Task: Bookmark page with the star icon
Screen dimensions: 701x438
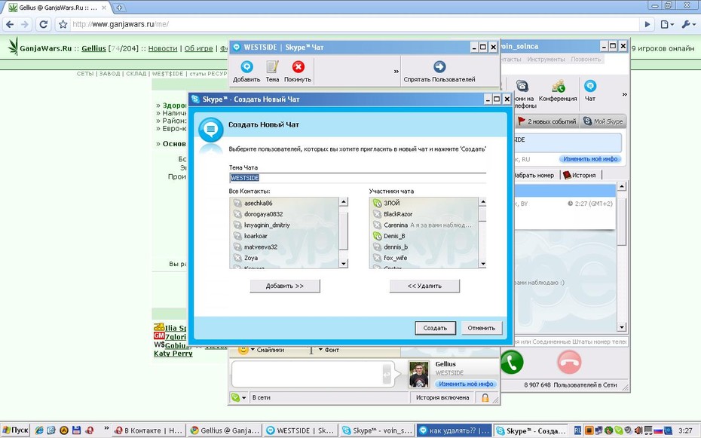Action: click(63, 24)
